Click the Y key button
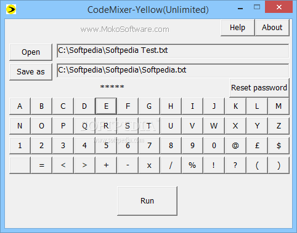 (257, 126)
